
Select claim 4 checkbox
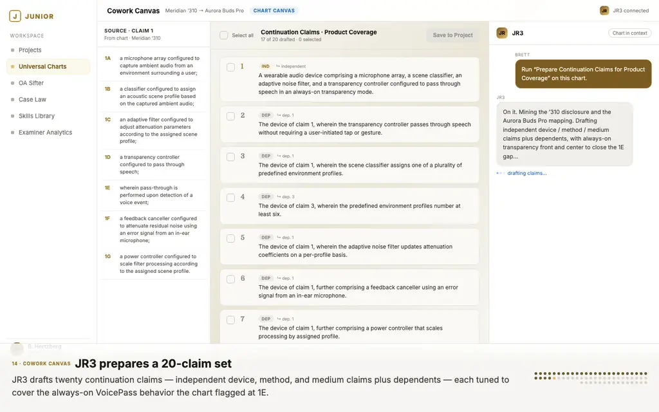tap(231, 198)
